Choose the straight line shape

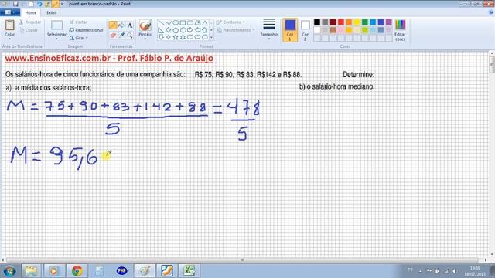coord(161,23)
